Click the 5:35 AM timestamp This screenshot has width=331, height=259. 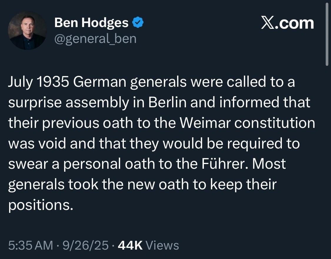tap(31, 245)
